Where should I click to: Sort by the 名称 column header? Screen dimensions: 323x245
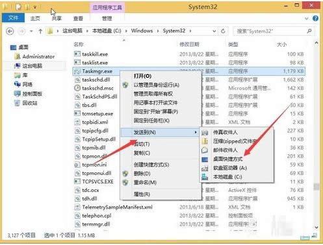pos(79,45)
